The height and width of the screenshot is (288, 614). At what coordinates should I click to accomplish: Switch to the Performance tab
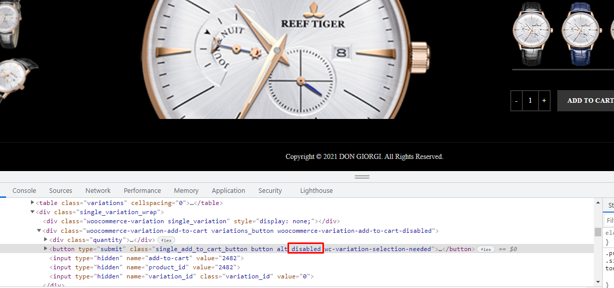(x=142, y=191)
